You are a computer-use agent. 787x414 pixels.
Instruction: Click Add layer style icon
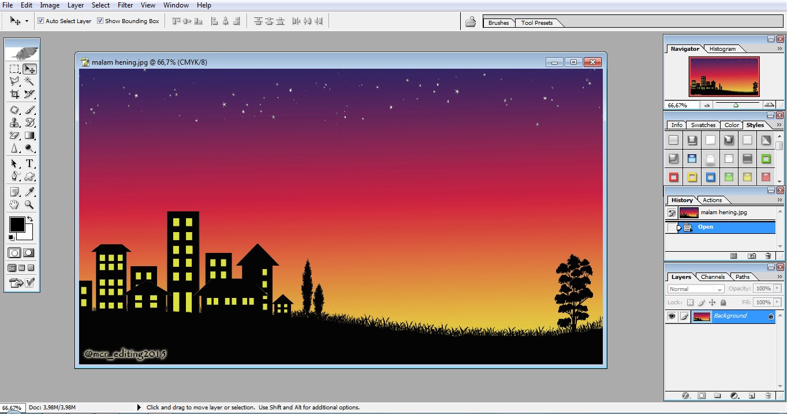coord(685,396)
